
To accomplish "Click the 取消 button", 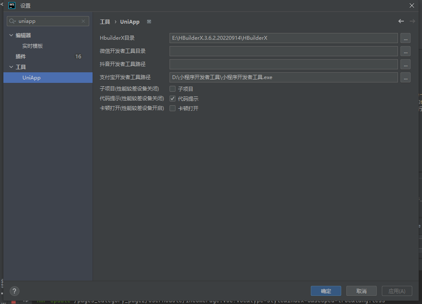I will click(361, 291).
